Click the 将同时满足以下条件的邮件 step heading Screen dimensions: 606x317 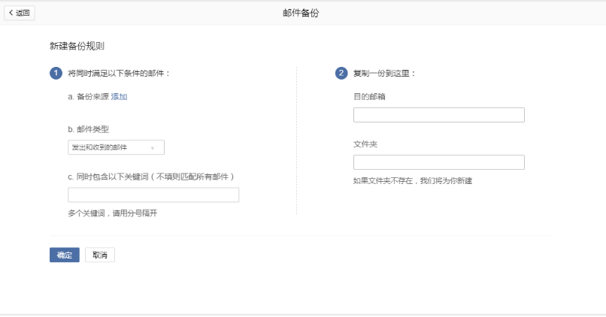pos(119,73)
